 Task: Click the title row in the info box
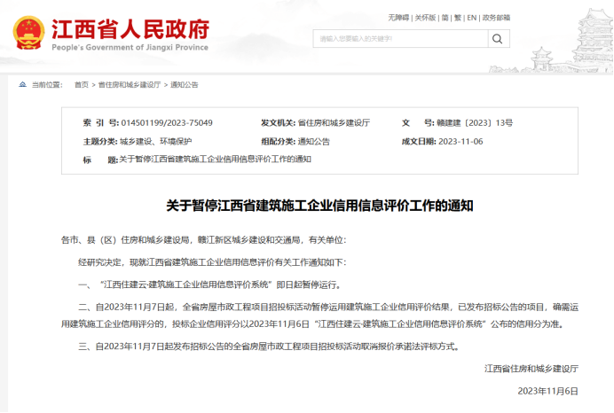click(x=197, y=160)
